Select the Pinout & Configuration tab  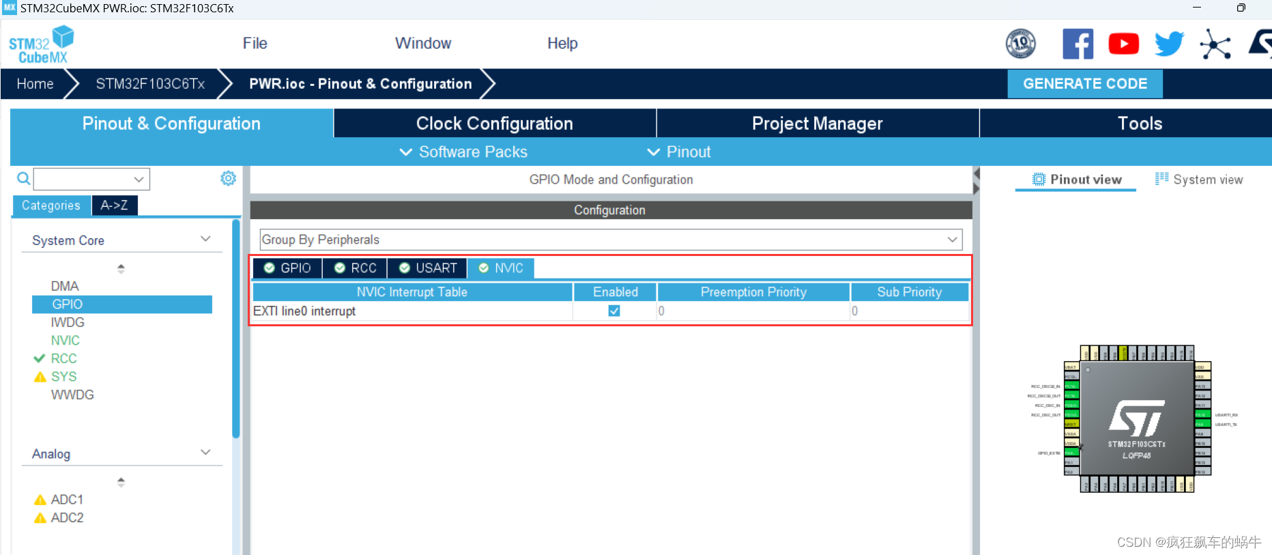[x=171, y=124]
